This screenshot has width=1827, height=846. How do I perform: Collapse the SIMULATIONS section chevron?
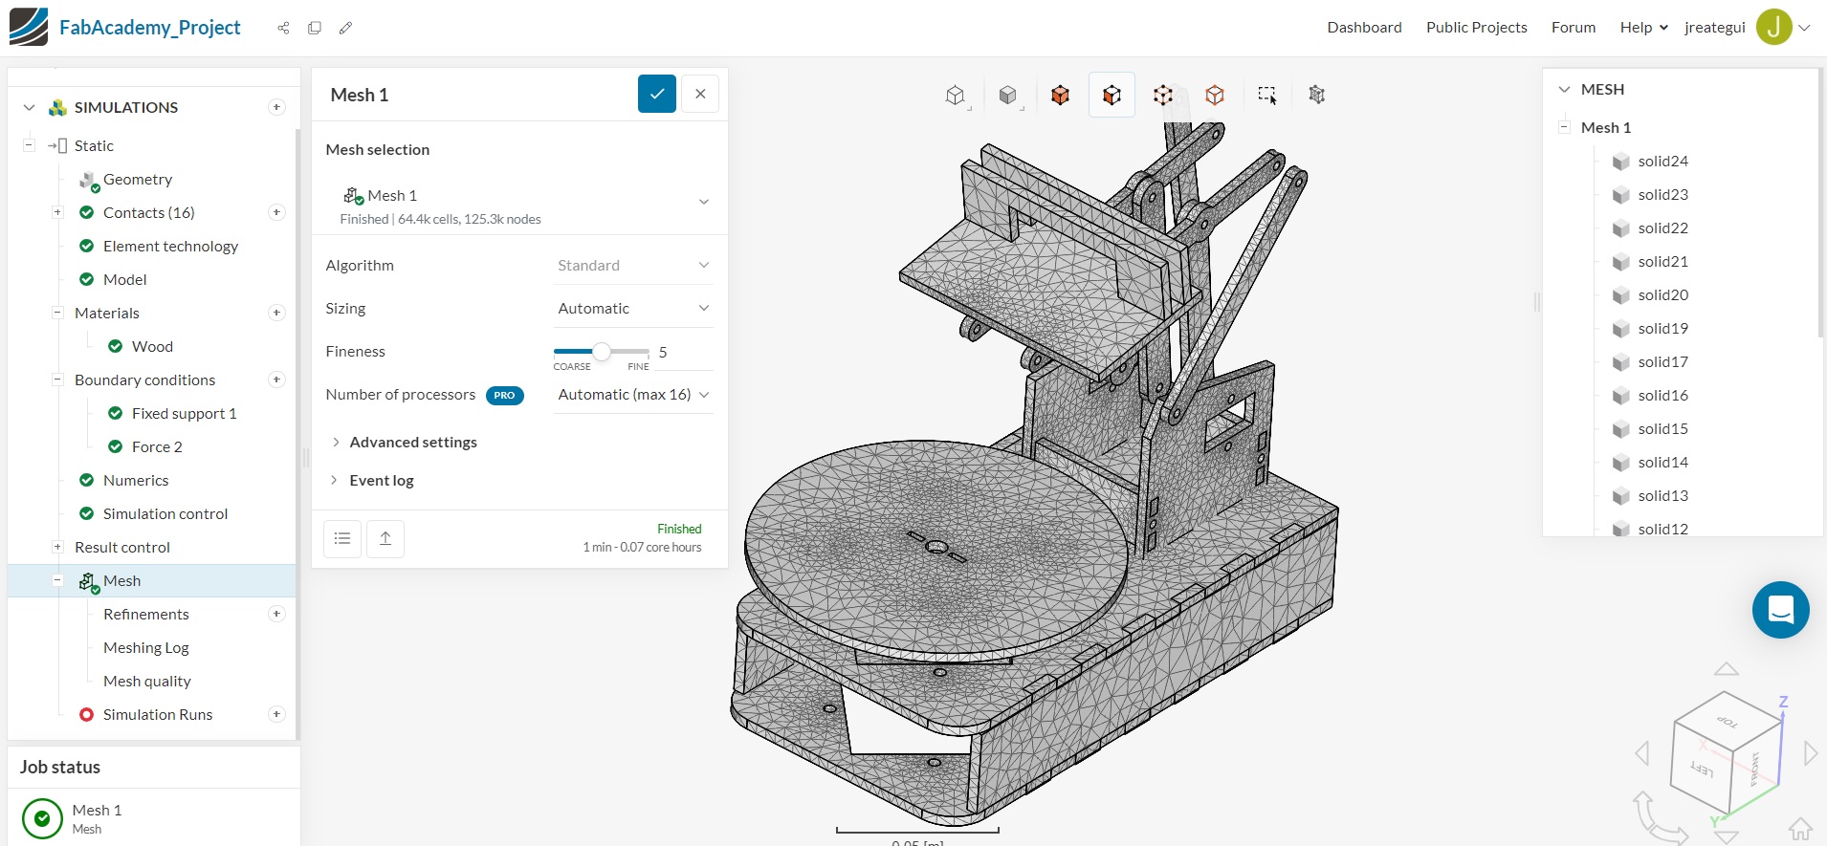(29, 107)
